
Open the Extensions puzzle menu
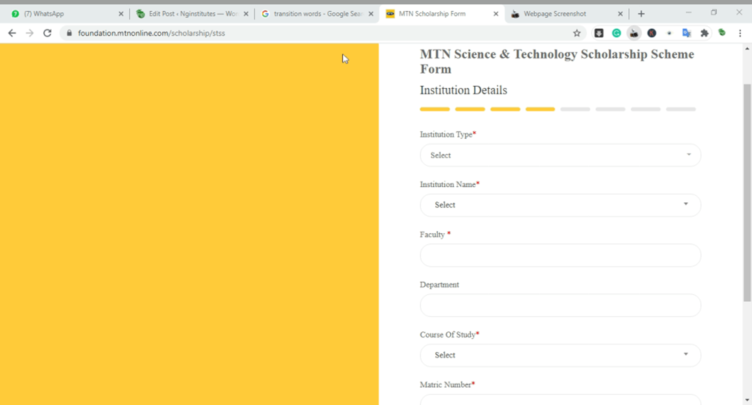click(704, 33)
